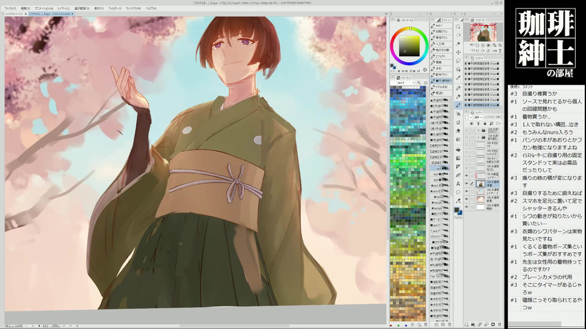Hide the selected painting layer
586x329 pixels.
(466, 183)
